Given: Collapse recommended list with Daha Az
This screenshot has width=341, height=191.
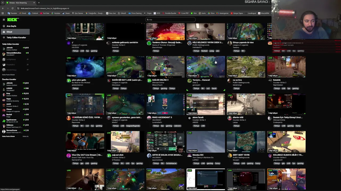Looking at the screenshot, I should click(26, 136).
